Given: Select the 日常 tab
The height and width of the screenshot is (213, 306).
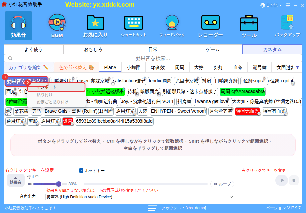Looking at the screenshot, I should click(x=153, y=49).
